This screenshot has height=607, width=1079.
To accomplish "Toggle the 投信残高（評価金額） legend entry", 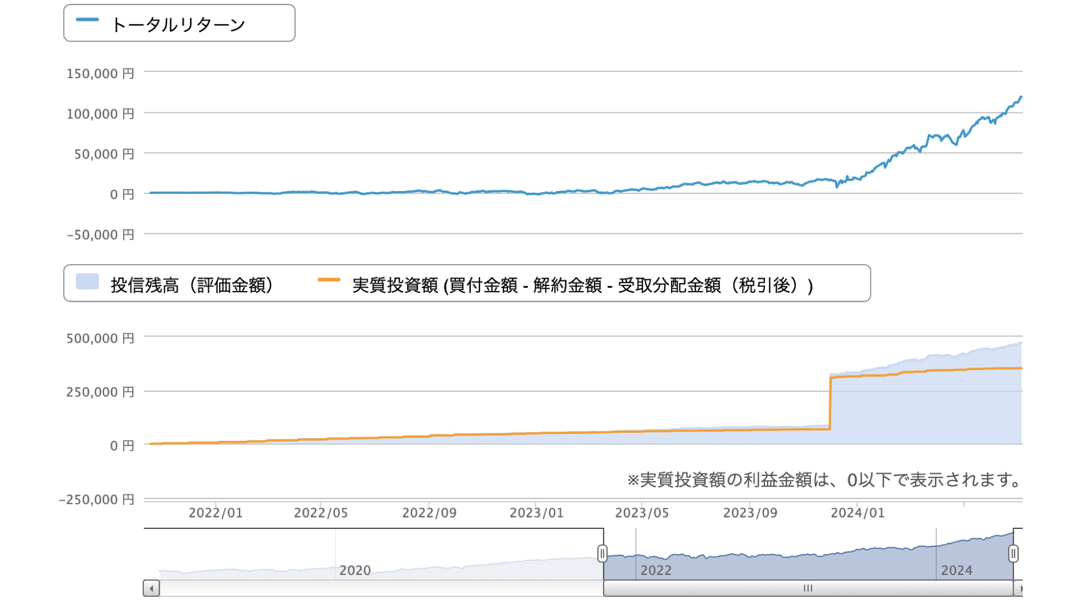I will 192,285.
